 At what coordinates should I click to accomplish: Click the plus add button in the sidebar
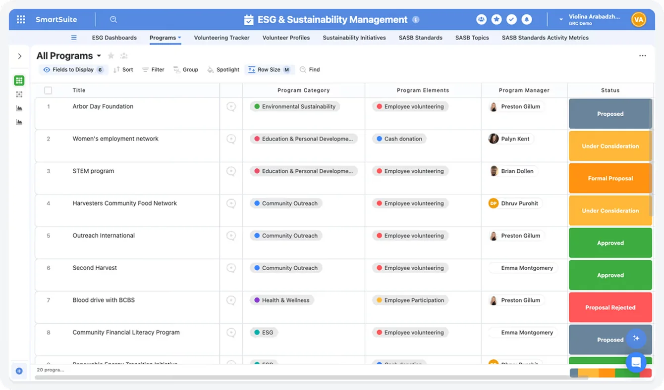(19, 371)
